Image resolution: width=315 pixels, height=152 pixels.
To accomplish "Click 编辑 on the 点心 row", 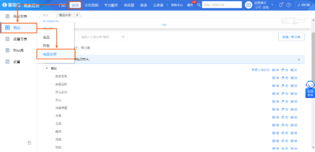I will 275,101.
